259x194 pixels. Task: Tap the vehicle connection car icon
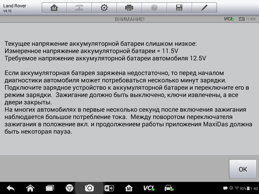pyautogui.click(x=169, y=188)
